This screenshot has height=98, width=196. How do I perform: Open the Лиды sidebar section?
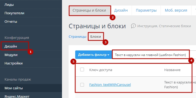pos(9,4)
